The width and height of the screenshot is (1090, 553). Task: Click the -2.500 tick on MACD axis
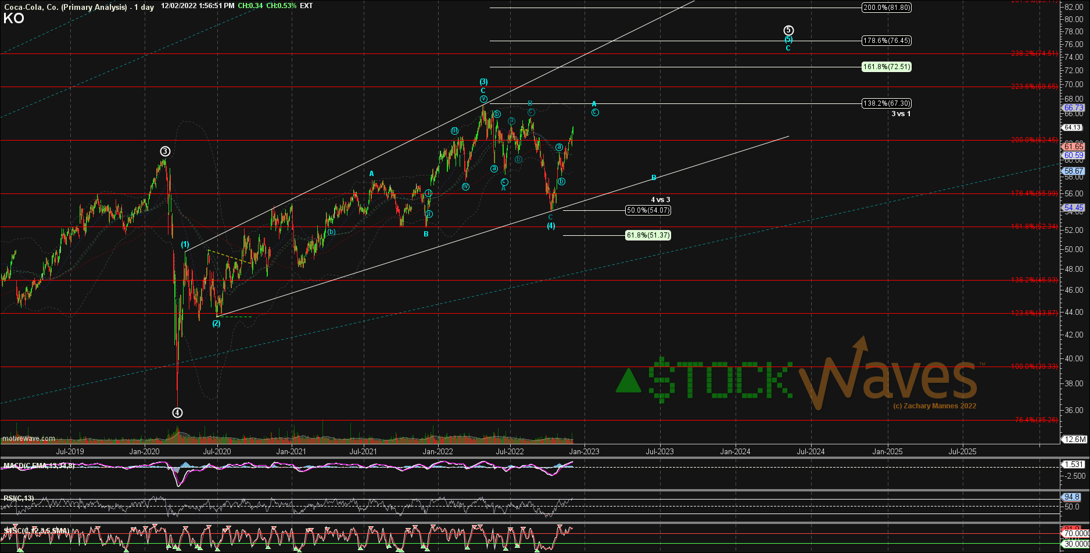1074,476
